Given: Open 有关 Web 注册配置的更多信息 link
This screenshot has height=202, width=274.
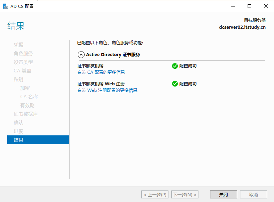Looking at the screenshot, I should tap(107, 90).
